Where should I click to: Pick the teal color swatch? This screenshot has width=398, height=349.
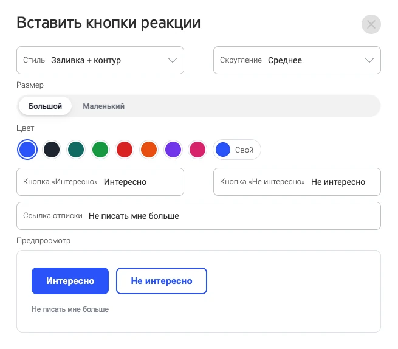coord(76,150)
